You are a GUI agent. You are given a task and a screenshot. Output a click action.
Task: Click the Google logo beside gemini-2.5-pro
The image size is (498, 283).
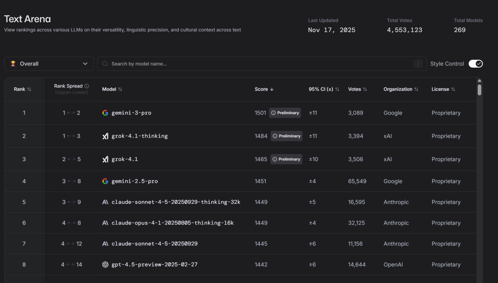click(105, 181)
